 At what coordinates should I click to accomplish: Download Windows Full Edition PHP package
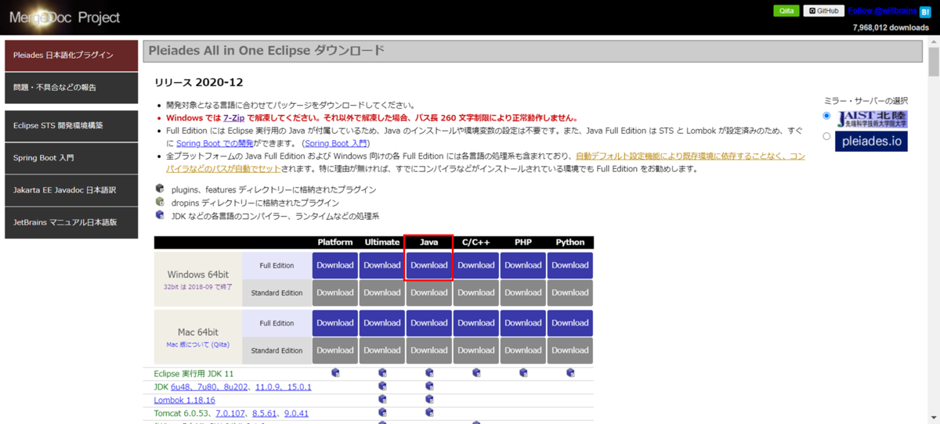click(x=523, y=265)
